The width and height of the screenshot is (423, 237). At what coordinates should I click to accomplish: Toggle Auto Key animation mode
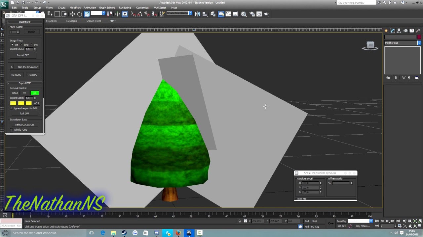point(341,221)
